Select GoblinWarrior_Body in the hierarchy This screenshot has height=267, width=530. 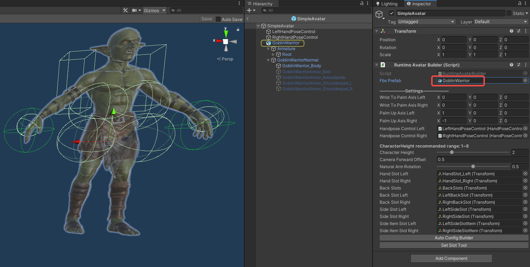[302, 66]
